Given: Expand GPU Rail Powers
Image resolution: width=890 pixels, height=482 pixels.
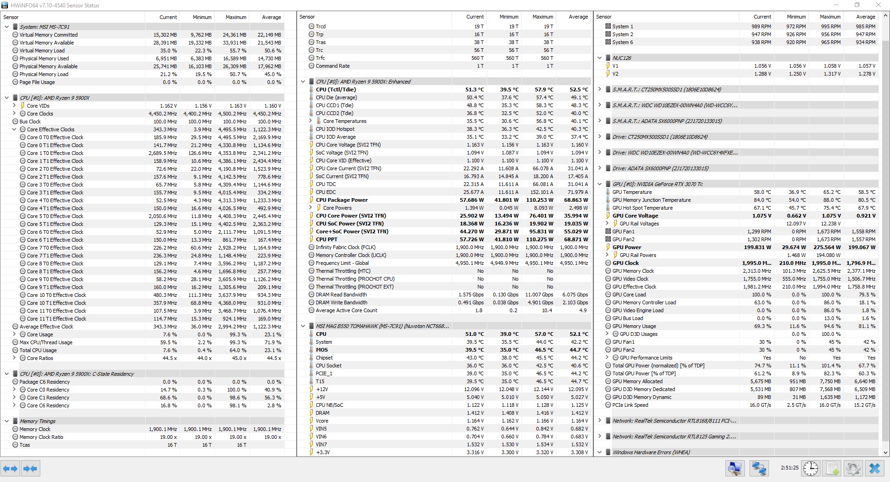Looking at the screenshot, I should (607, 255).
